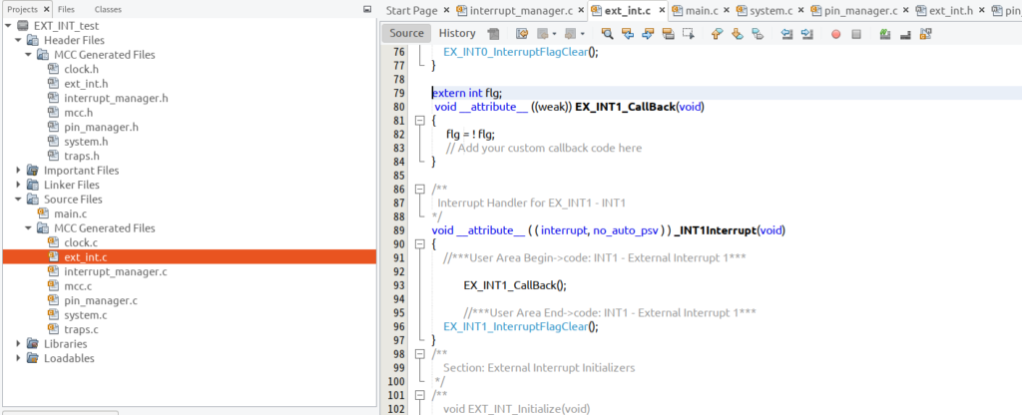Expand the Loadables folder
This screenshot has height=415, width=1022.
pos(18,358)
